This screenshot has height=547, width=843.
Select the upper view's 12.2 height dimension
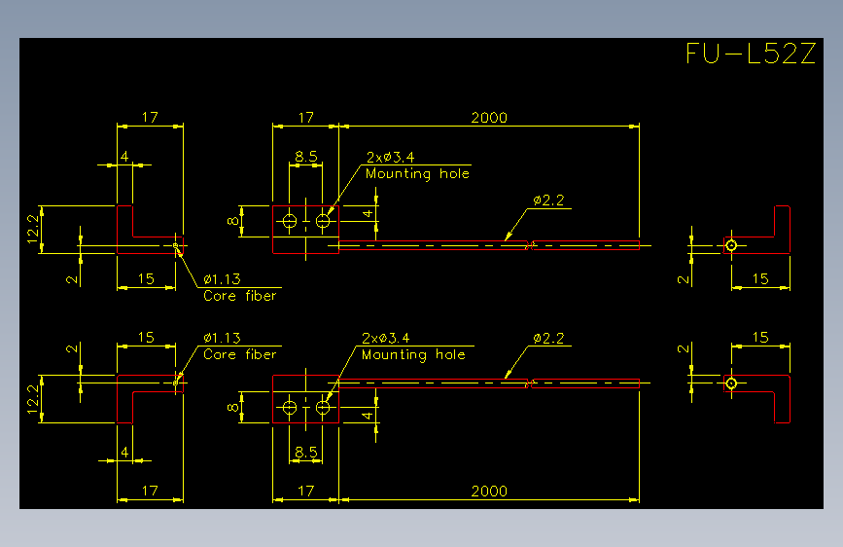coord(33,229)
